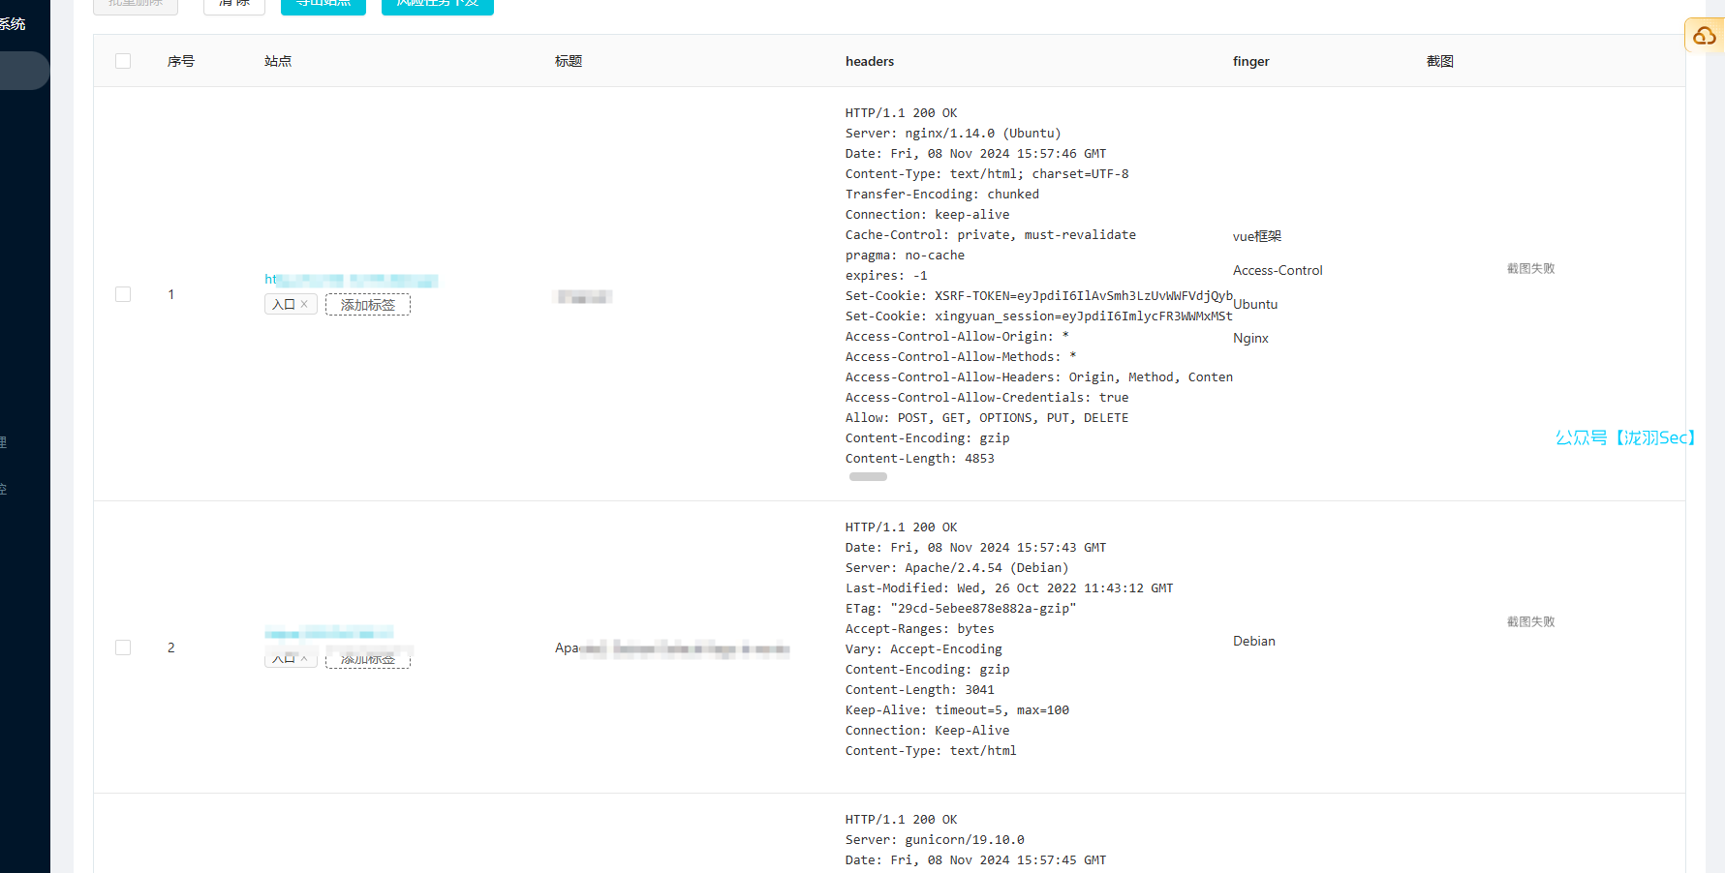
Task: Remove the 入口 tag from row 2
Action: click(304, 659)
